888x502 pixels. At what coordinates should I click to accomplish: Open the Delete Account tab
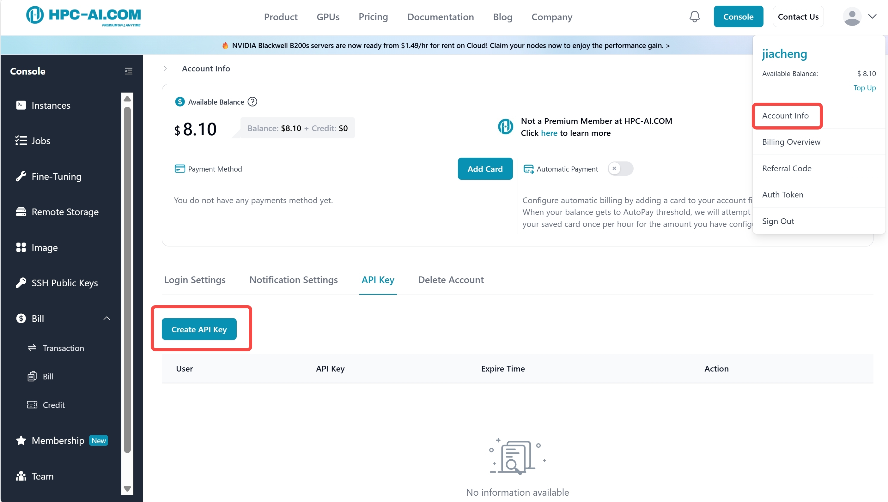[450, 280]
